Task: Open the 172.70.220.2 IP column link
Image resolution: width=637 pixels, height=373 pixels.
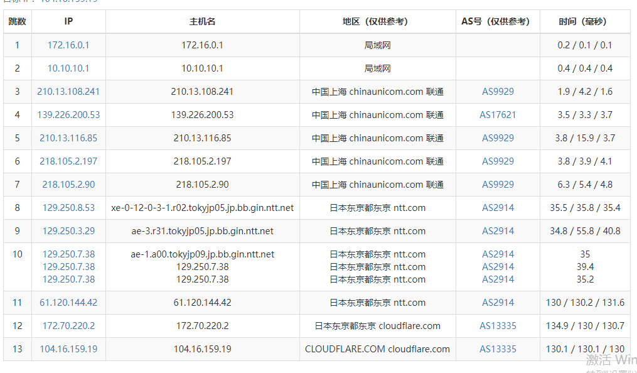Action: [x=68, y=325]
